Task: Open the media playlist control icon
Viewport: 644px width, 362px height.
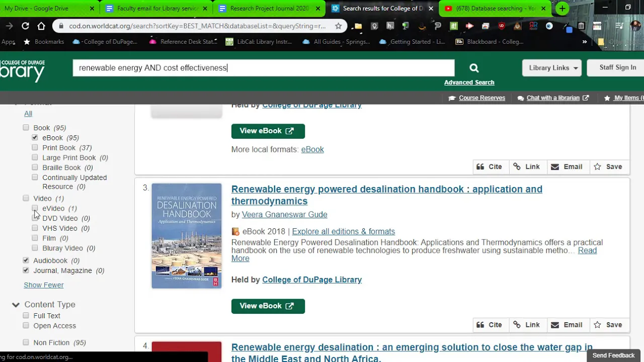Action: (620, 26)
